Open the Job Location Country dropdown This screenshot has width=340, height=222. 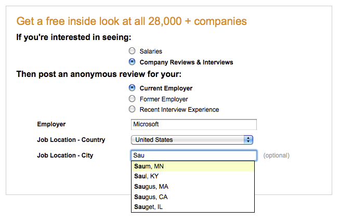[x=192, y=140]
